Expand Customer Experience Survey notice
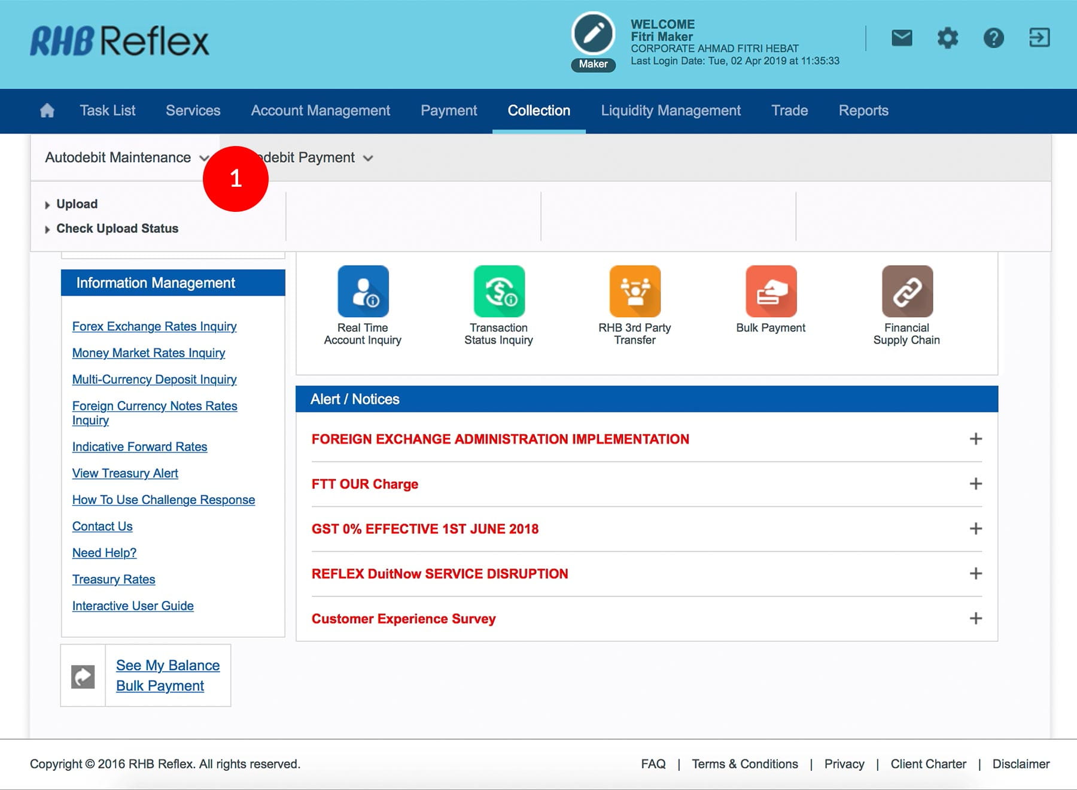This screenshot has height=790, width=1077. click(975, 618)
